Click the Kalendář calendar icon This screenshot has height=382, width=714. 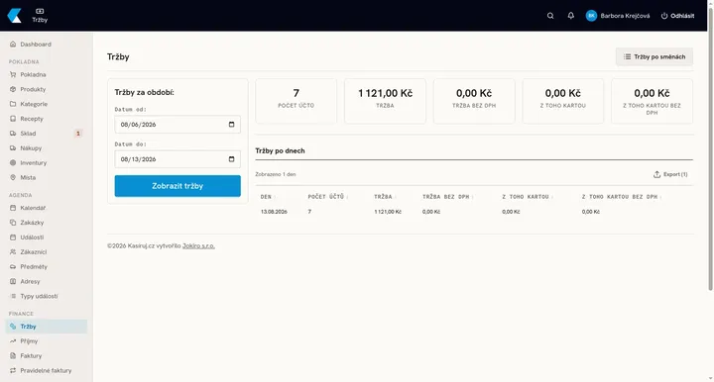tap(13, 208)
